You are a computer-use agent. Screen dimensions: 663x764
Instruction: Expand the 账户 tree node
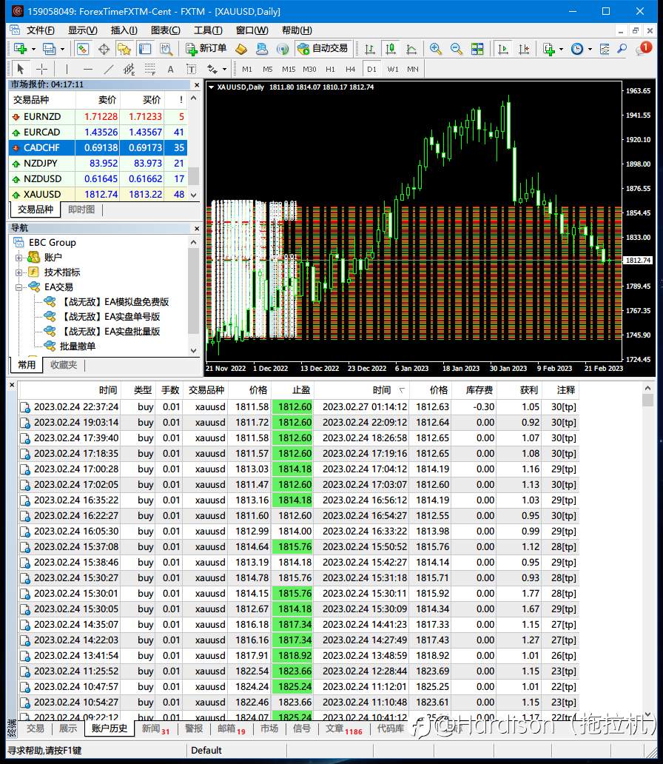point(19,258)
